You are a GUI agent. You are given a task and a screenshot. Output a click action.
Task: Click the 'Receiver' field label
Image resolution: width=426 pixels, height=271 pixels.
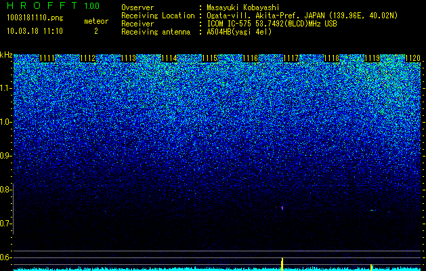137,24
